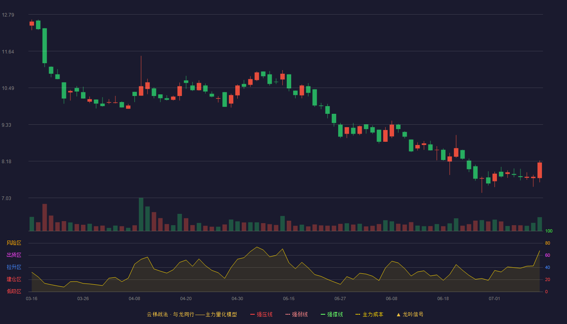
Task: Click the 60 indicator axis label
Action: click(548, 255)
